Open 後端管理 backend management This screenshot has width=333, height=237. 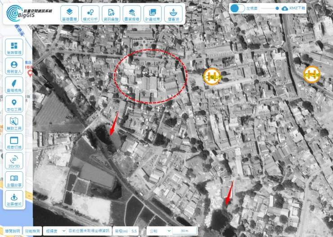coord(14,47)
